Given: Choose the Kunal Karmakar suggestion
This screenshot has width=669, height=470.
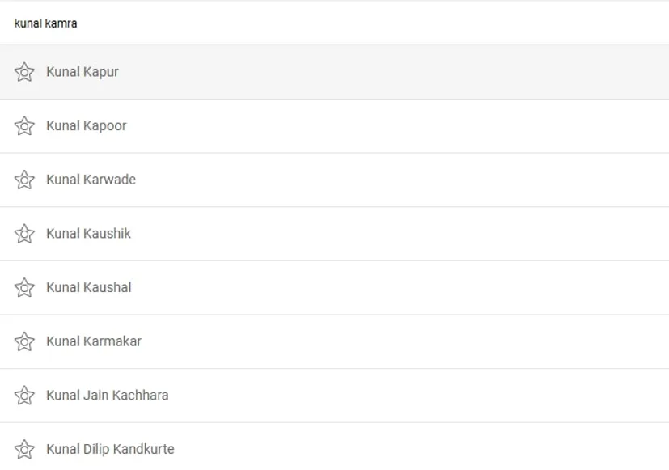Looking at the screenshot, I should 94,341.
